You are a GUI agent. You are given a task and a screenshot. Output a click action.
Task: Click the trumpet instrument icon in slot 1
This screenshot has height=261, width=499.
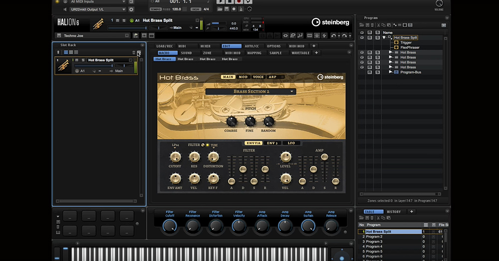point(63,66)
